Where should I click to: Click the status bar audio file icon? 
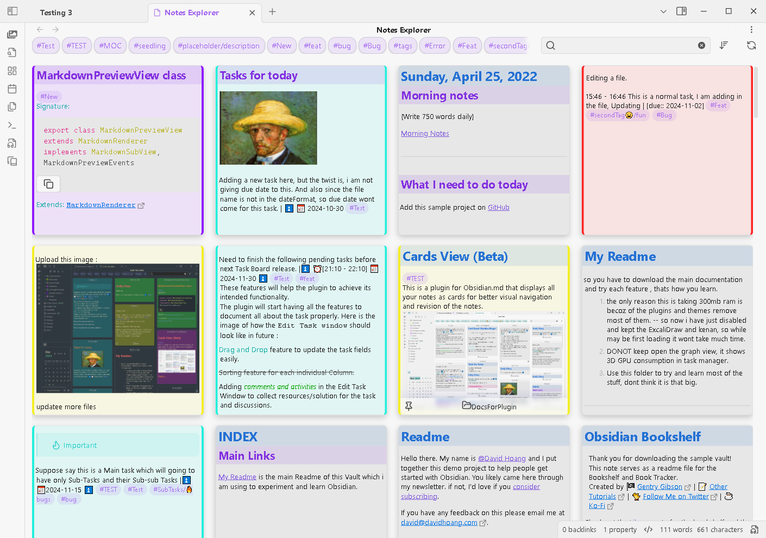click(754, 529)
